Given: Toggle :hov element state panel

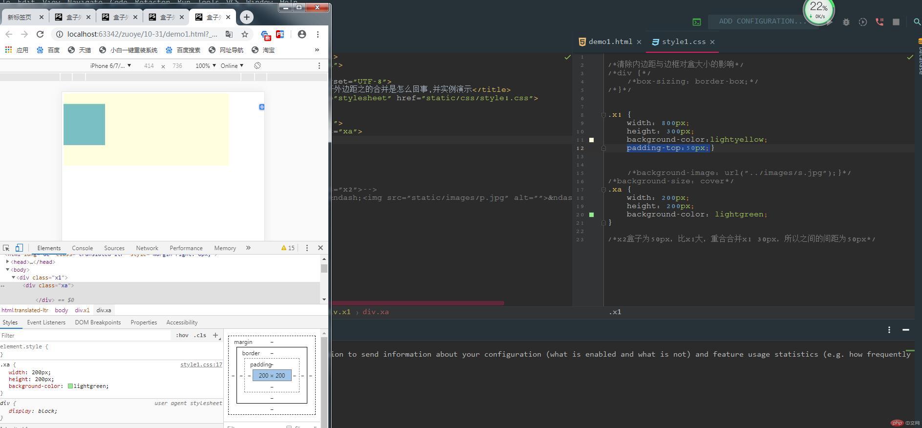Looking at the screenshot, I should coord(182,335).
